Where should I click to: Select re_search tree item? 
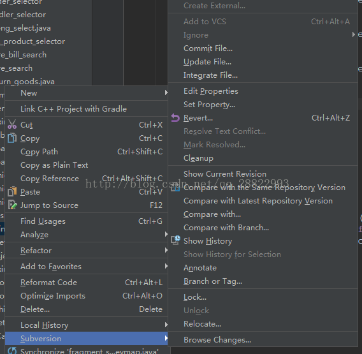(x=17, y=68)
